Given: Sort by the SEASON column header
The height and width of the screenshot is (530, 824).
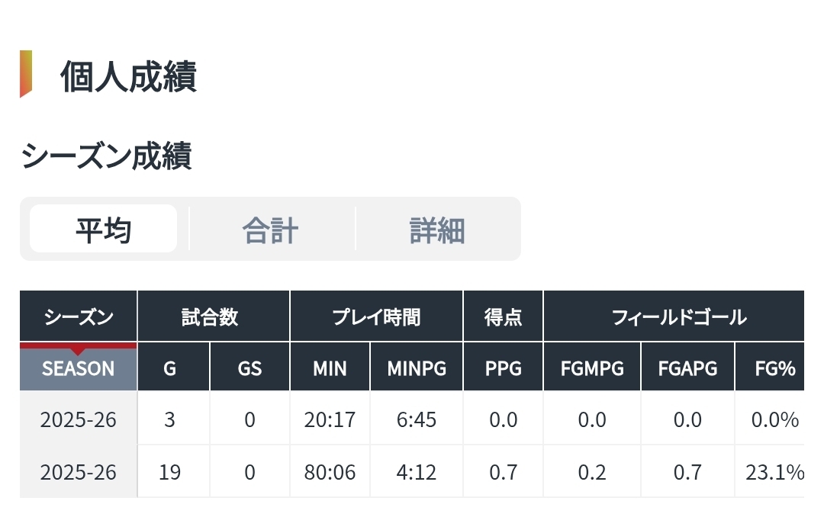Looking at the screenshot, I should pyautogui.click(x=79, y=368).
